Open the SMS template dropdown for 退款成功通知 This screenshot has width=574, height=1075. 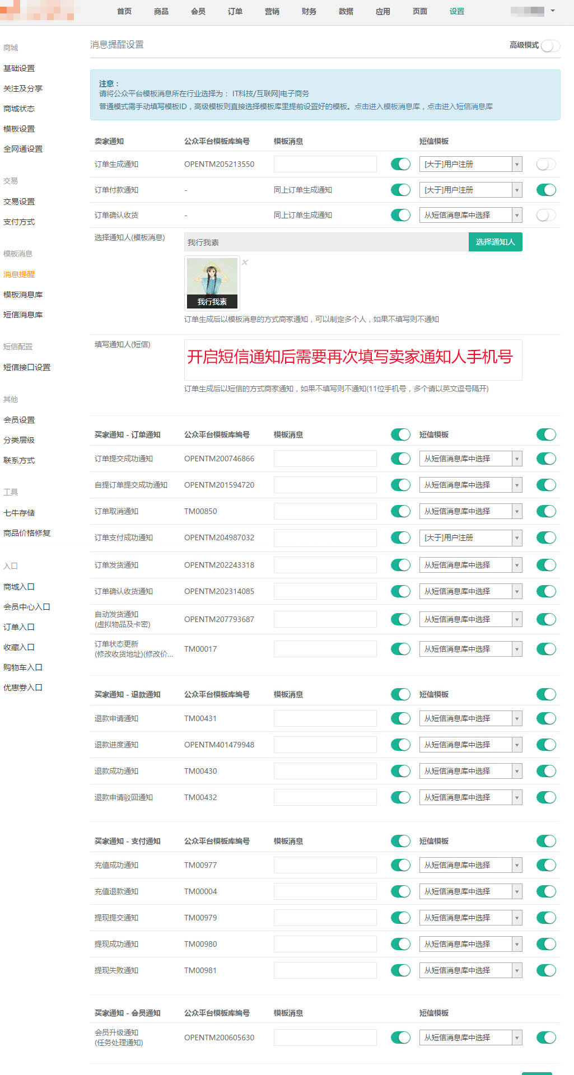tap(470, 771)
